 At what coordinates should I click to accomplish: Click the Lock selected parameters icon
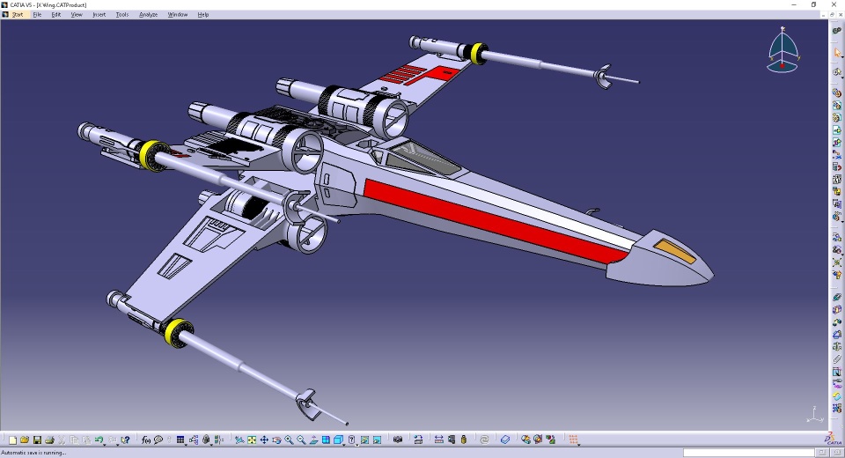click(206, 440)
